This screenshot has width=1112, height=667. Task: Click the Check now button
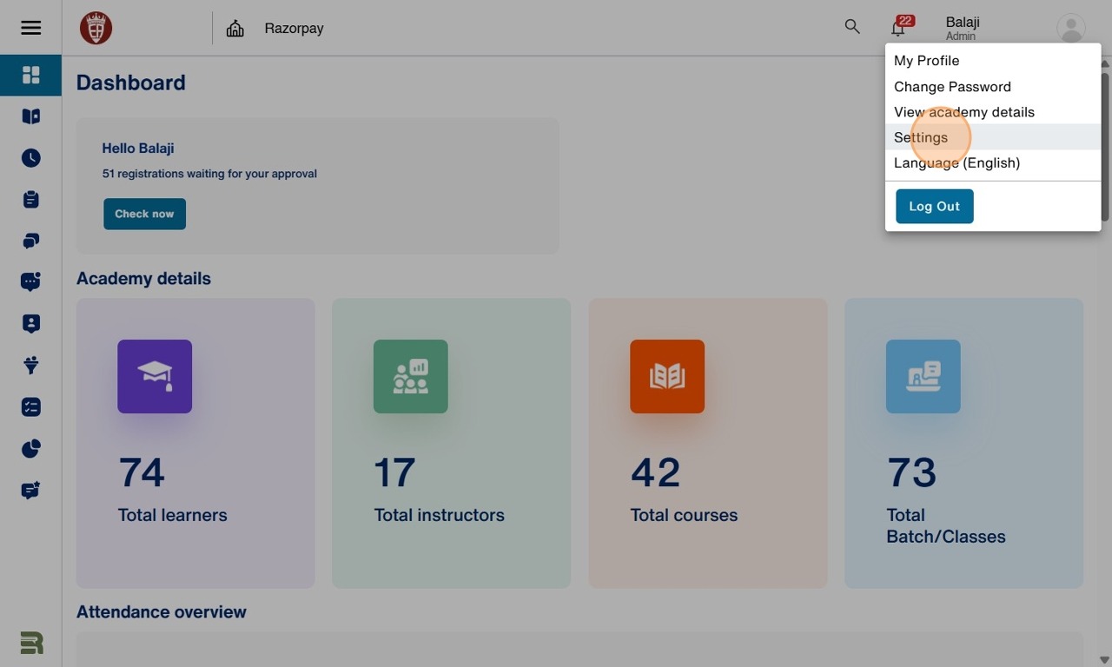tap(144, 214)
